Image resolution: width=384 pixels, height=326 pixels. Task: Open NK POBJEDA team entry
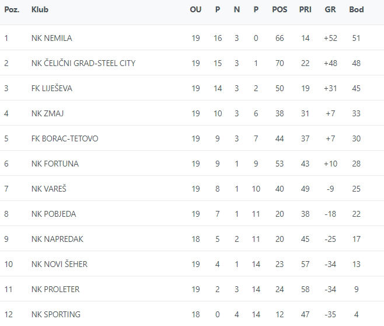pos(54,214)
